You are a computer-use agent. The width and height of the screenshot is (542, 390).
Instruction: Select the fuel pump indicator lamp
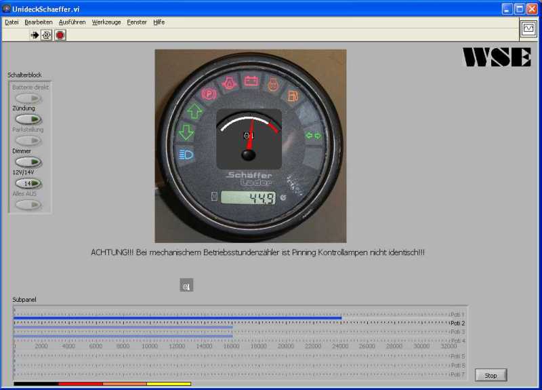point(293,96)
